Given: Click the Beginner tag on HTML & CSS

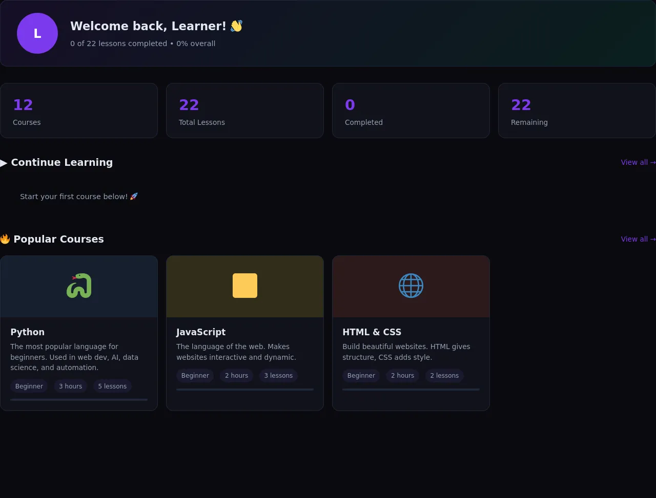Looking at the screenshot, I should (361, 376).
